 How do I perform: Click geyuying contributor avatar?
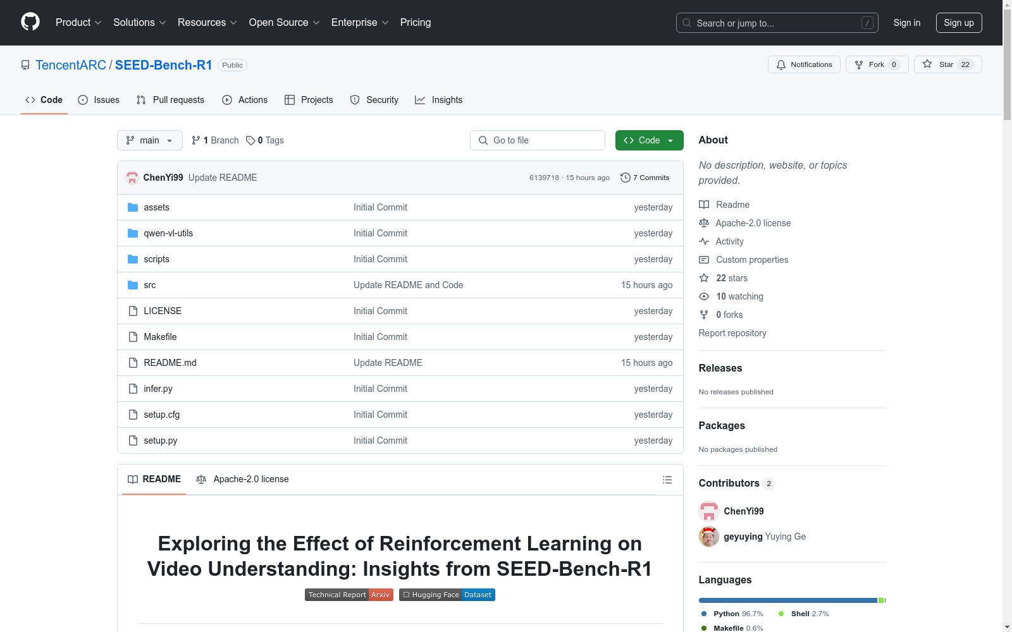(x=709, y=537)
